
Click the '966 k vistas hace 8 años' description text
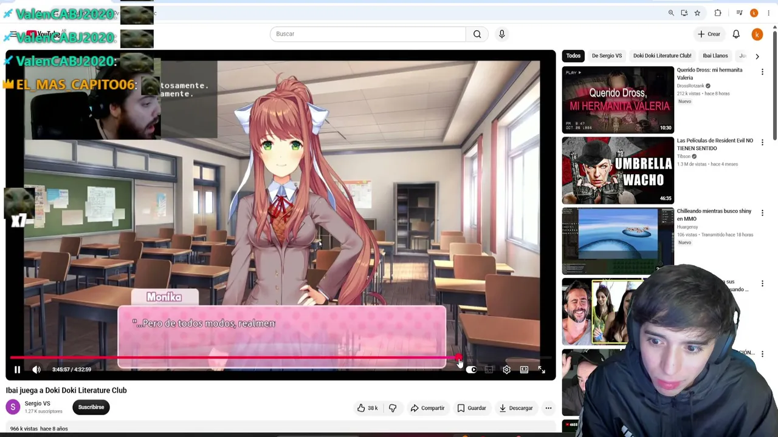coord(39,429)
